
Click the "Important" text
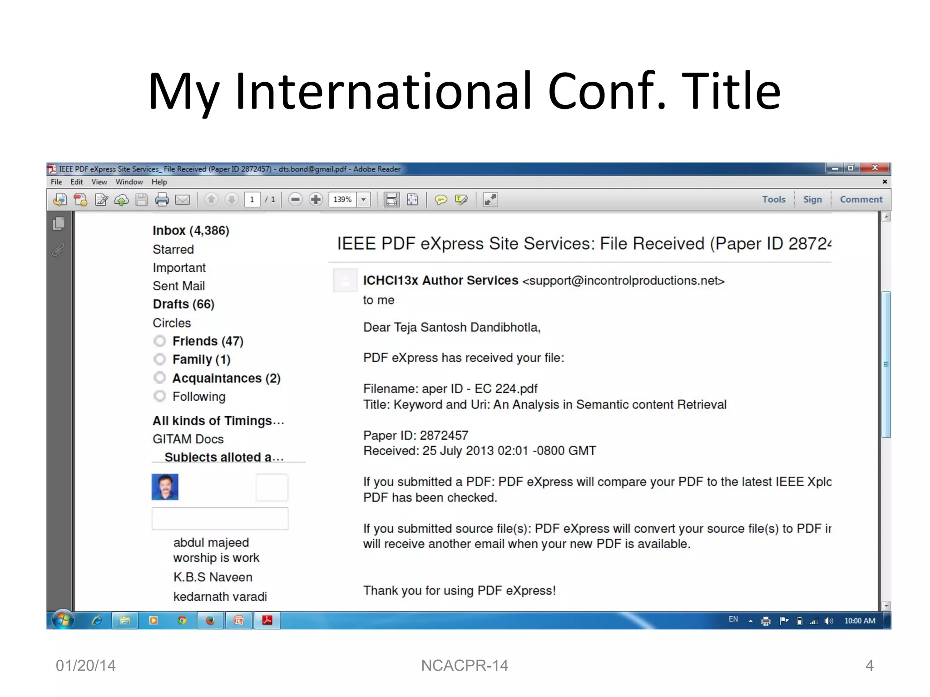(x=179, y=268)
